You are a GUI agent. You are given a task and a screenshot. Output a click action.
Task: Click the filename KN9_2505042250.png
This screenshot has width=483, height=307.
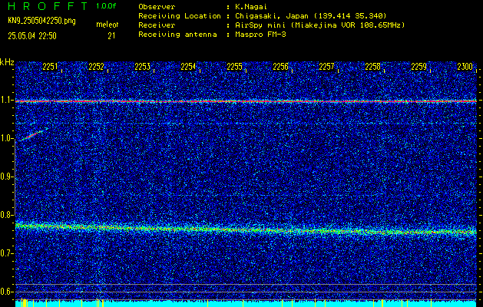(41, 21)
